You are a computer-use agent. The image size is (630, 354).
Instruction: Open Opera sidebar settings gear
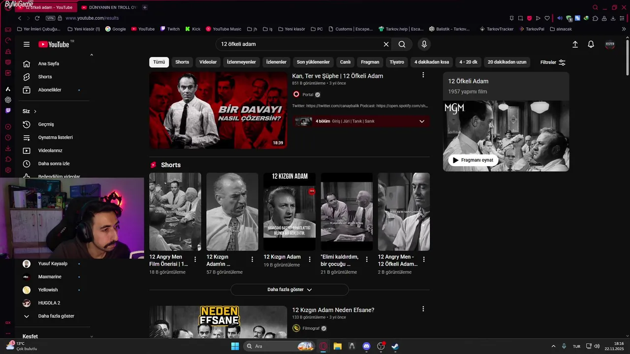(8, 170)
